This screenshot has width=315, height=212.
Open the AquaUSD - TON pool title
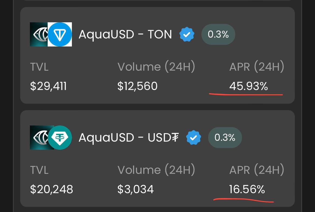(x=125, y=34)
